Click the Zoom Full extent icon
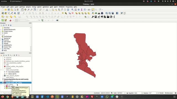Screen dimensions: 177x99 (35, 10)
